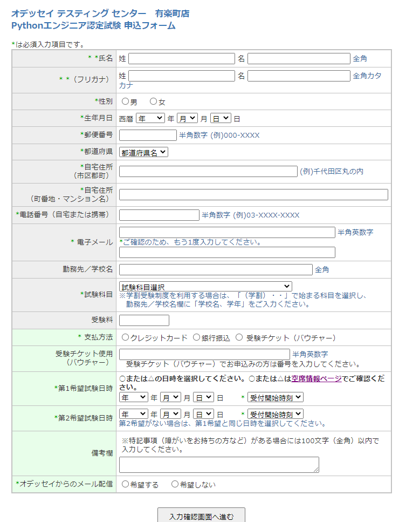Click the 町番地・マンション名 address field
This screenshot has width=399, height=522.
tap(253, 195)
